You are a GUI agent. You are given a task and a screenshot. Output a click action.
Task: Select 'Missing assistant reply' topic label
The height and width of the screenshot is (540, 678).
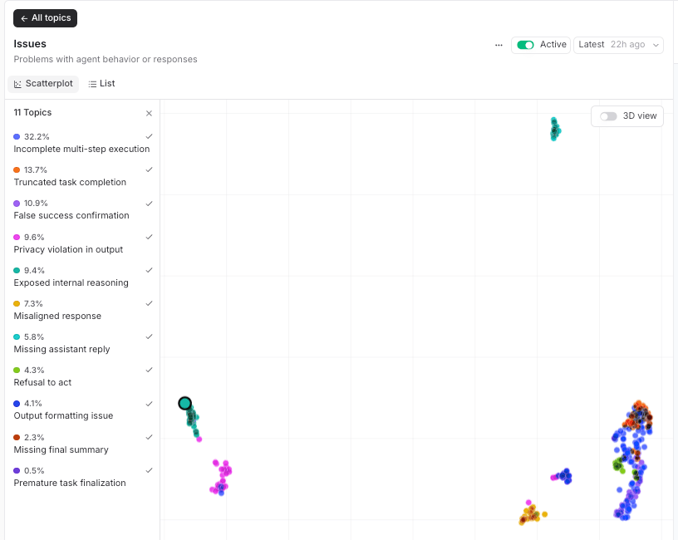click(x=61, y=349)
